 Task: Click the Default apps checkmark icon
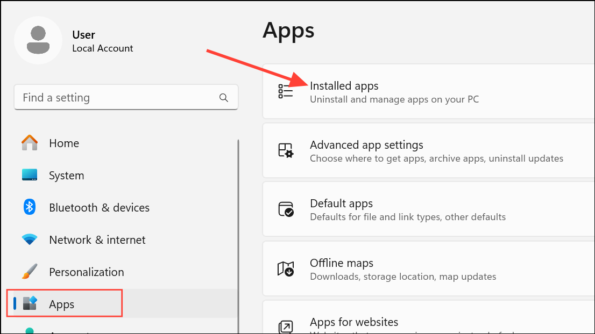tap(286, 209)
